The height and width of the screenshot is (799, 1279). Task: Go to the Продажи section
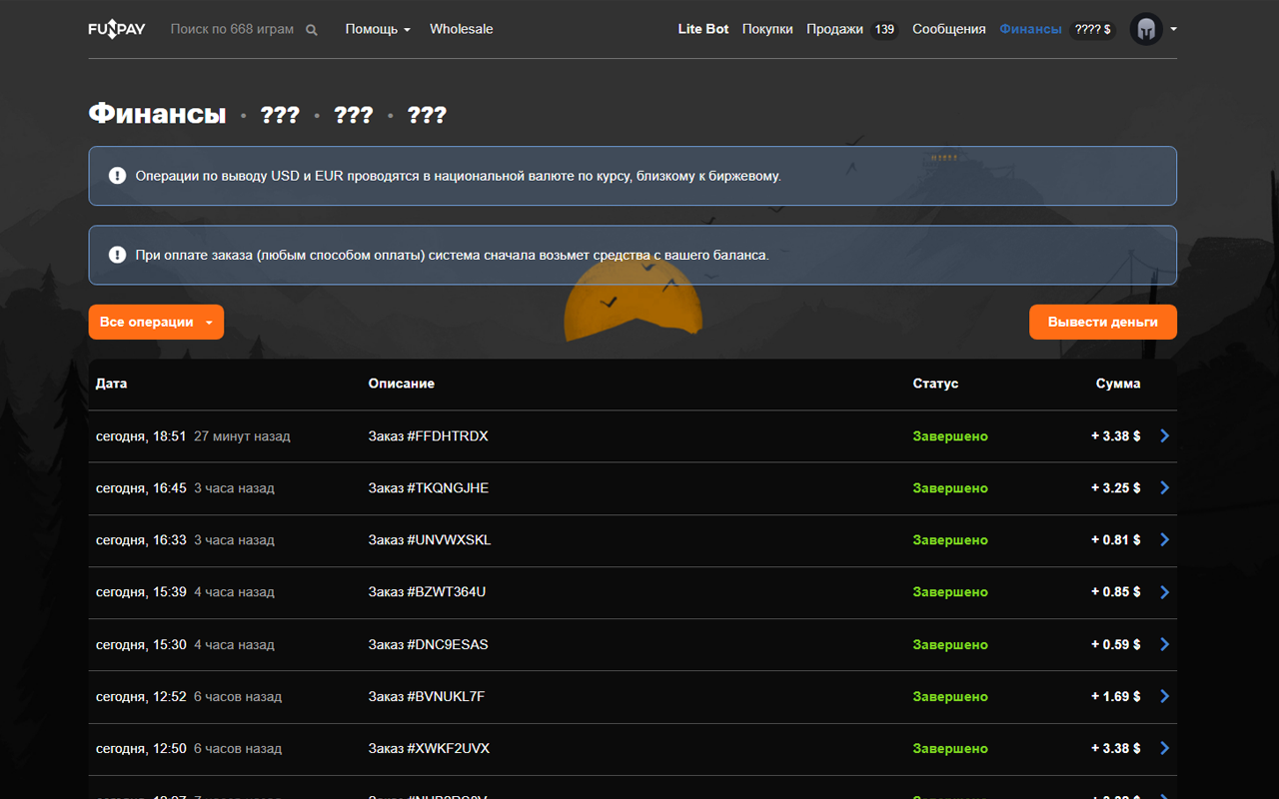point(834,29)
